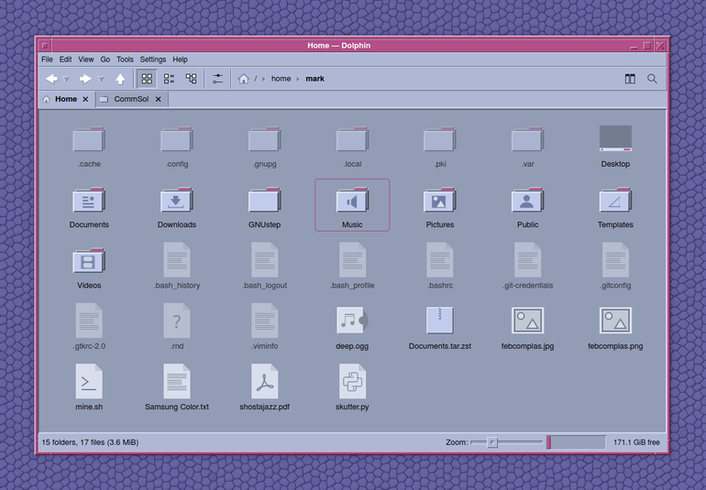706x490 pixels.
Task: Select the deep.ogg audio file
Action: pos(352,328)
